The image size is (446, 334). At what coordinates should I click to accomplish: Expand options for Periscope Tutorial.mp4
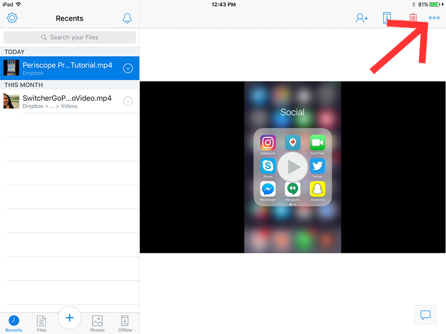(128, 69)
